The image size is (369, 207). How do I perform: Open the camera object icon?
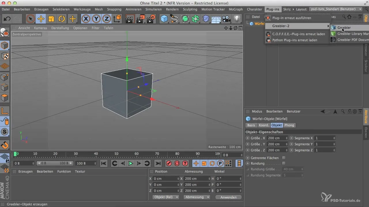point(227,19)
